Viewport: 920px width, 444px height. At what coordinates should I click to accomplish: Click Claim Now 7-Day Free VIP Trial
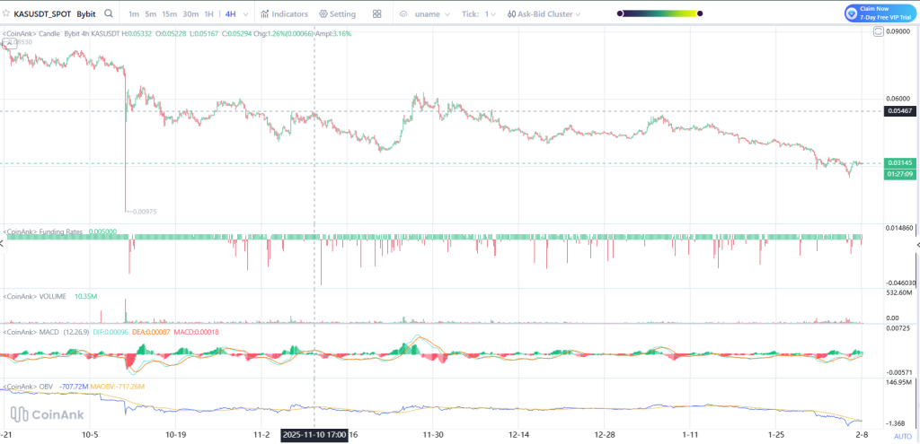tap(879, 13)
